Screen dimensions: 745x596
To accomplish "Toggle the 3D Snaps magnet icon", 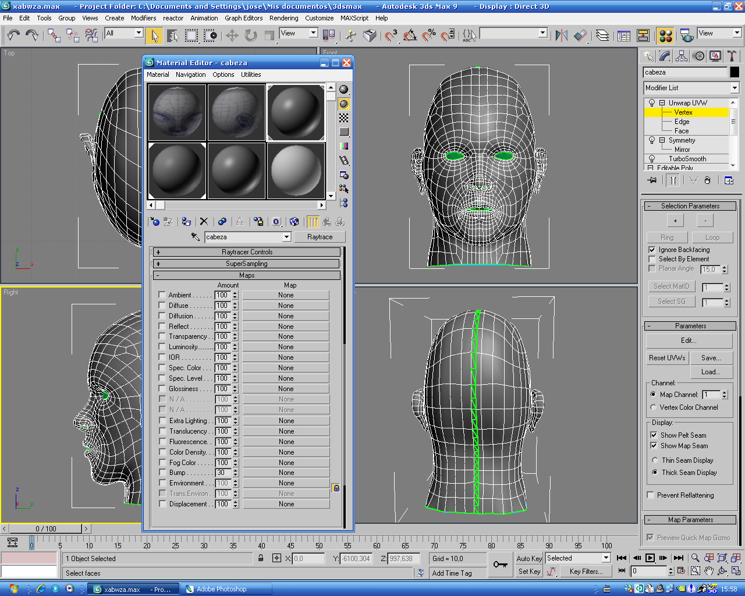I will tap(391, 36).
